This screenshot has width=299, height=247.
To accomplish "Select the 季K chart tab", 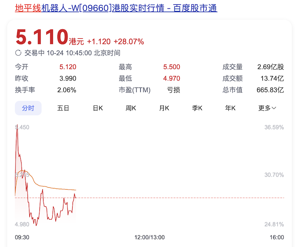I will [197, 108].
